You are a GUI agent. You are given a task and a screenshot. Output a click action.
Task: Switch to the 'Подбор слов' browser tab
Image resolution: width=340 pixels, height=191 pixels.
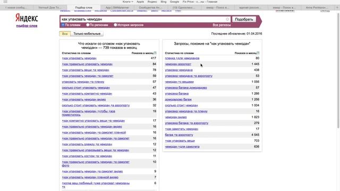click(x=83, y=7)
